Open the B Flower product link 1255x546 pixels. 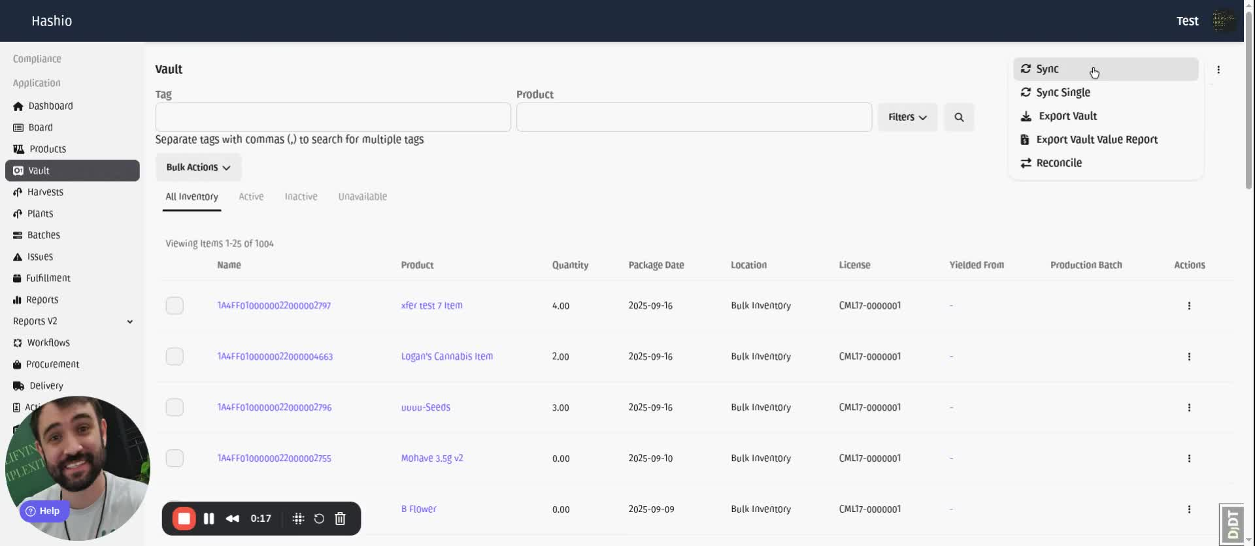[x=418, y=509]
